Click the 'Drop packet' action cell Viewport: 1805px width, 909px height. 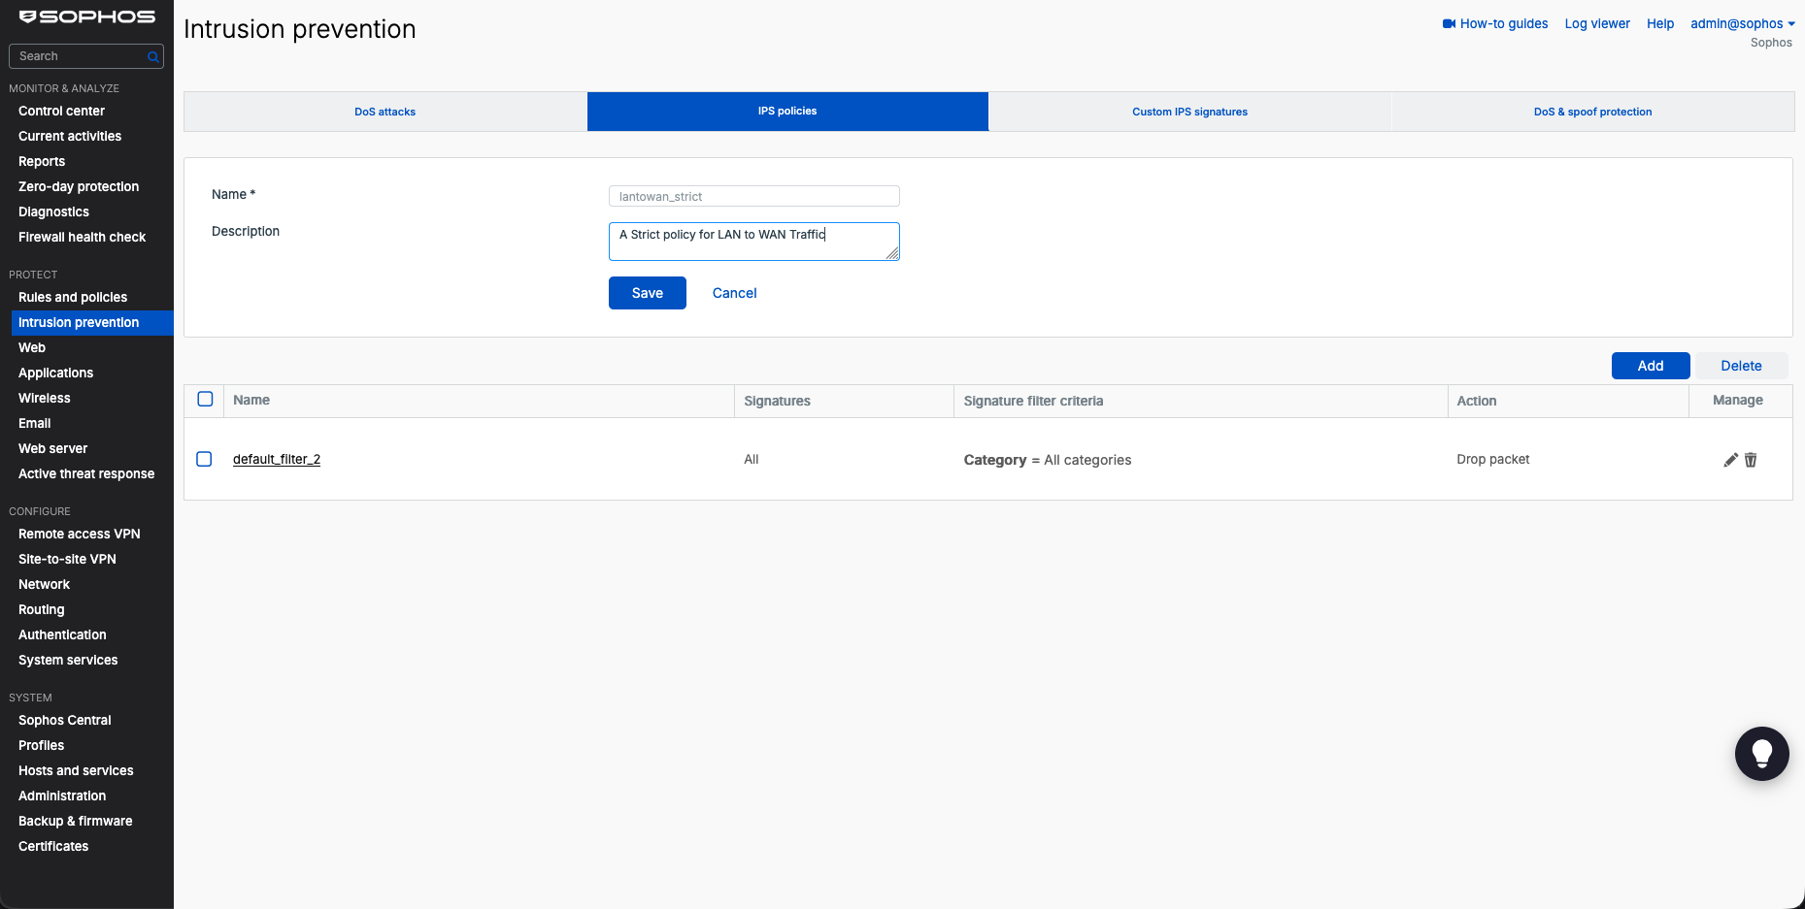[1492, 459]
